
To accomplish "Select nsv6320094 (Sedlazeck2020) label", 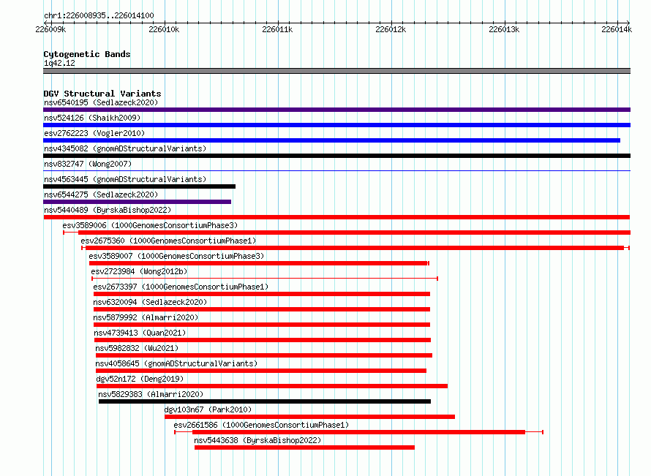I will tap(150, 302).
